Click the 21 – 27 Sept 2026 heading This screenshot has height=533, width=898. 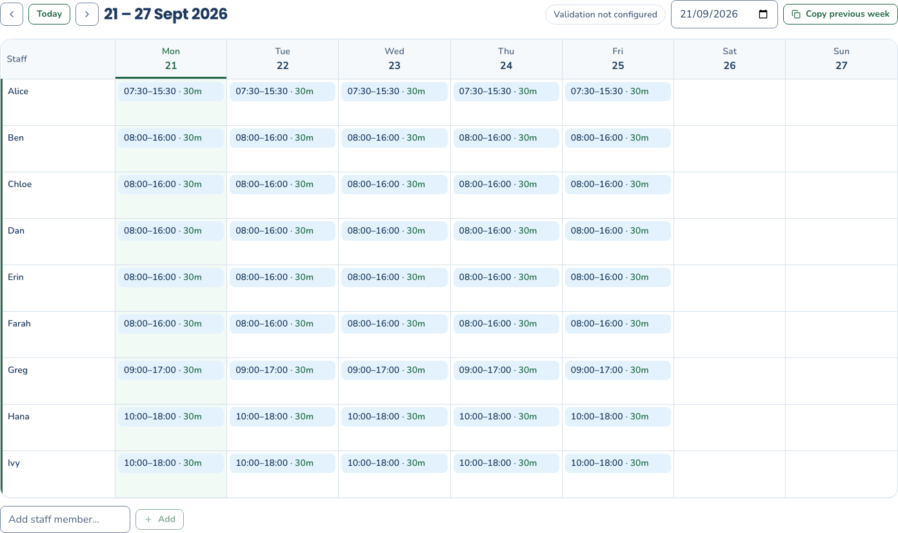click(x=166, y=14)
